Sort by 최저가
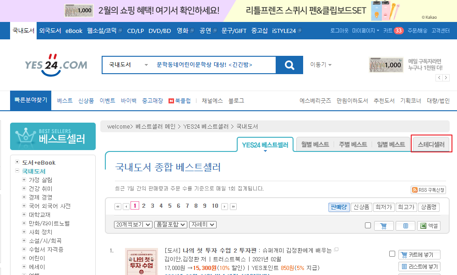The width and height of the screenshot is (457, 275). pos(384,207)
